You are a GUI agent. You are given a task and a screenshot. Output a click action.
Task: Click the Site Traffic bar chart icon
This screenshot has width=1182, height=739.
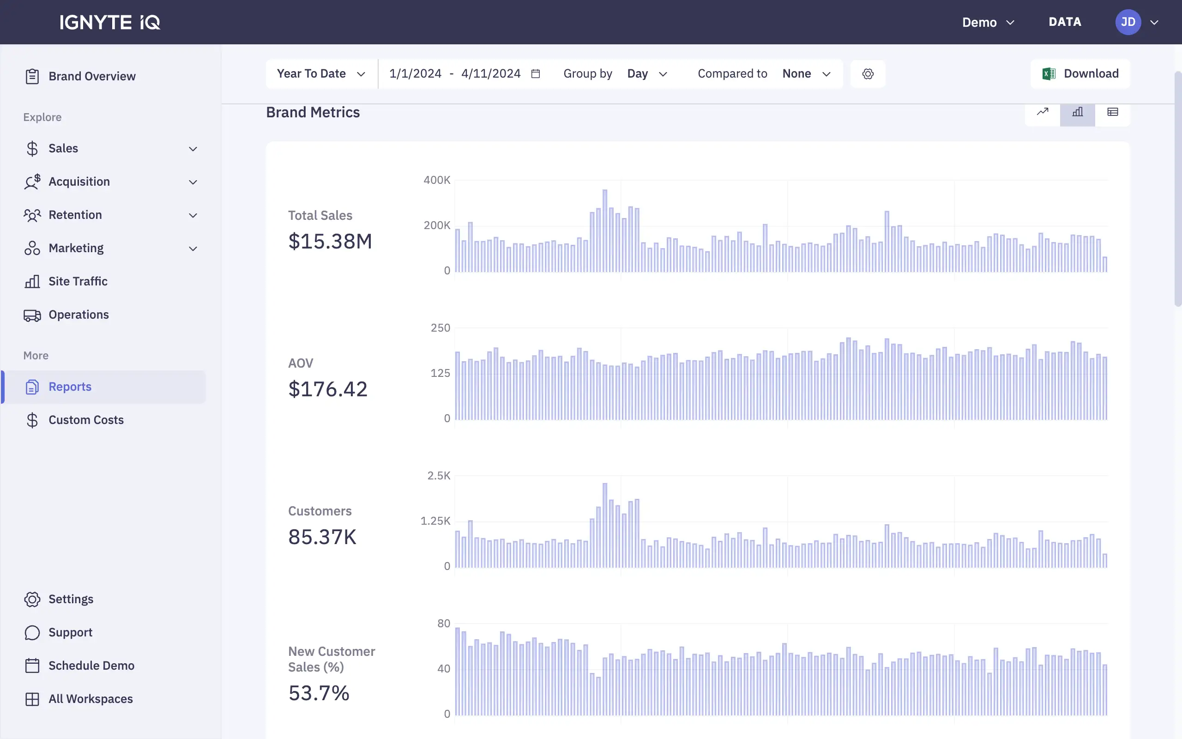point(32,282)
